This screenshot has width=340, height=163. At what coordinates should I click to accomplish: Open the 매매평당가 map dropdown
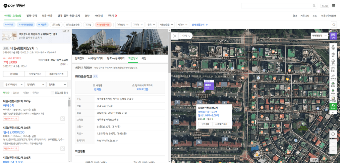(320, 36)
